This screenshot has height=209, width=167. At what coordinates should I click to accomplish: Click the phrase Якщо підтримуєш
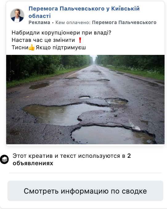[x=61, y=47]
